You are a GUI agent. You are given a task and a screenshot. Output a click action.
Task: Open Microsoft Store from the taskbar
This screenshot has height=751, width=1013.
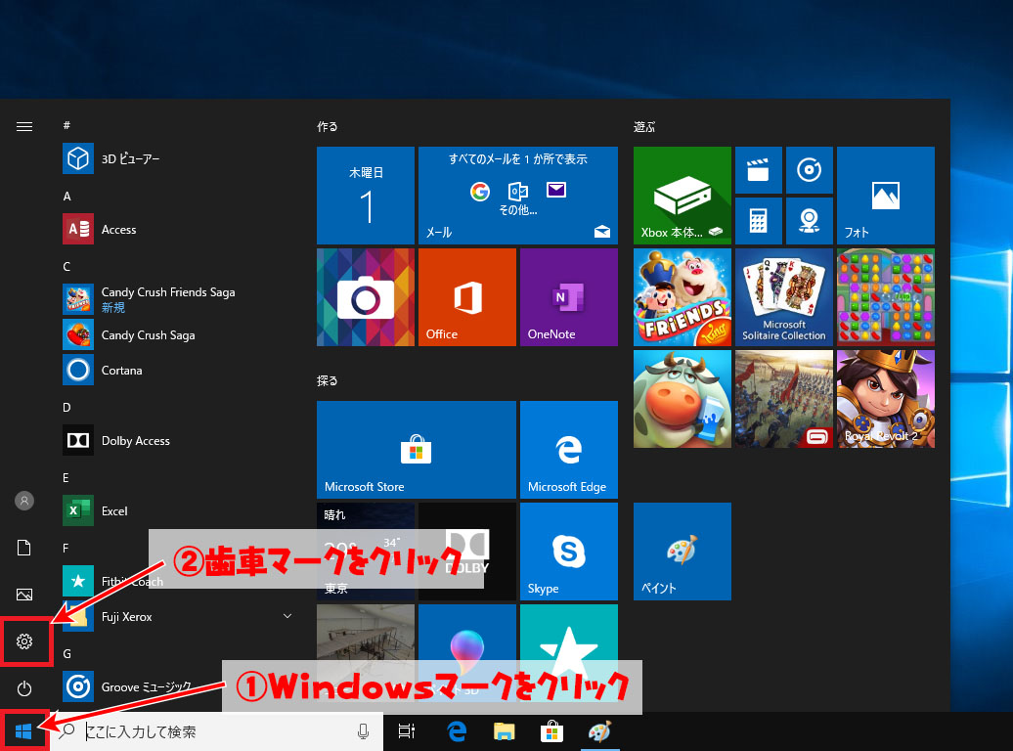point(551,731)
